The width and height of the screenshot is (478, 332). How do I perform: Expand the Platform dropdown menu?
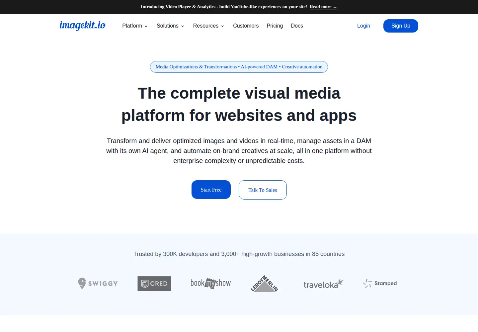135,26
